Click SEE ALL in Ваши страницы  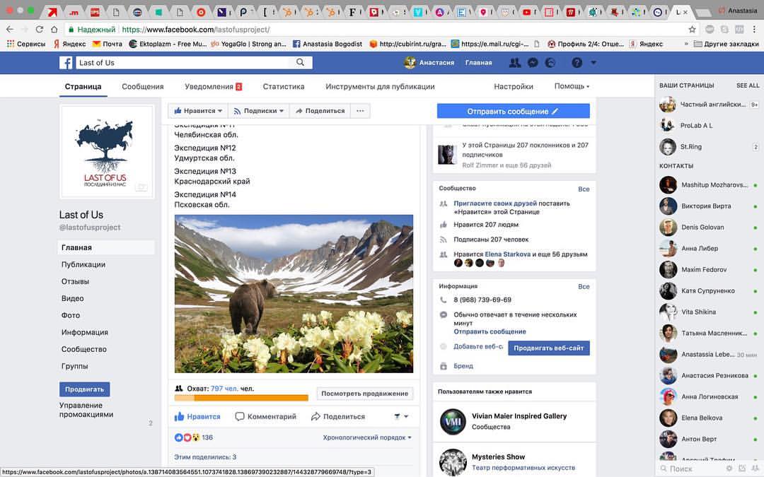click(x=748, y=86)
